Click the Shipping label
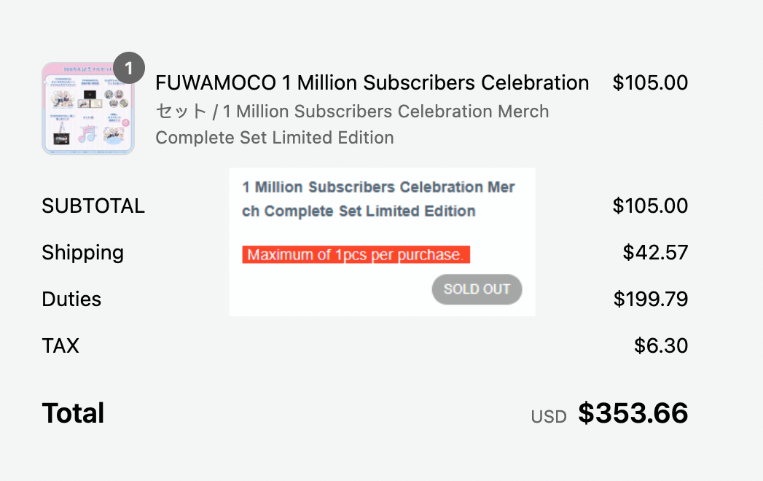Image resolution: width=763 pixels, height=481 pixels. click(x=82, y=253)
